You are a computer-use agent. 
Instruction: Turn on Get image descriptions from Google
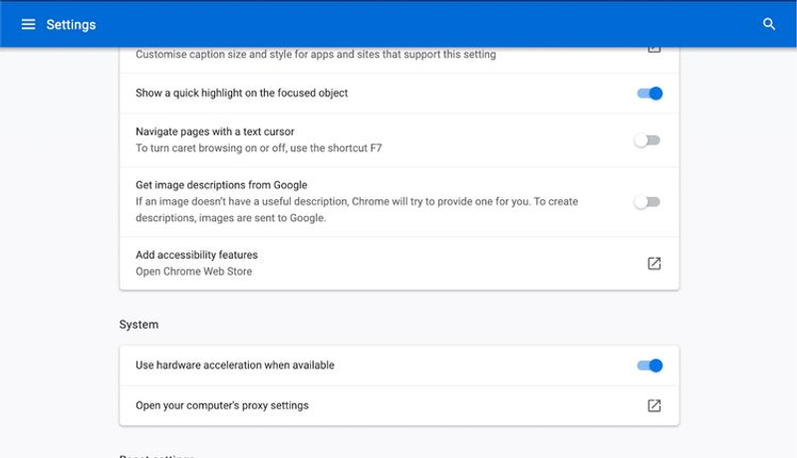(647, 202)
